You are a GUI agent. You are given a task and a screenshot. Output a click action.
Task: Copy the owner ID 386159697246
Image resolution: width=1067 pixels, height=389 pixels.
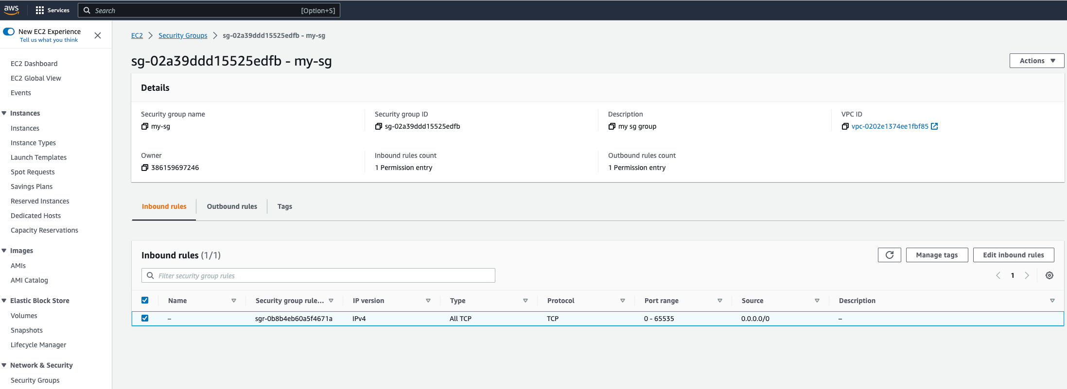coord(144,168)
